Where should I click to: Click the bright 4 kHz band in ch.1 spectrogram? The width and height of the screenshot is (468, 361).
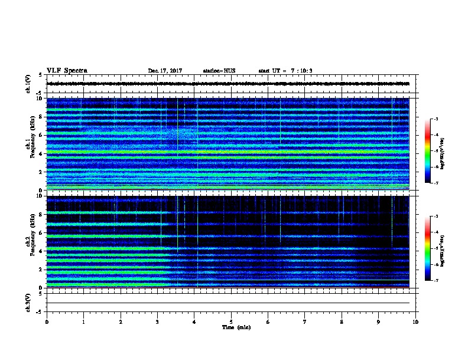pos(228,152)
